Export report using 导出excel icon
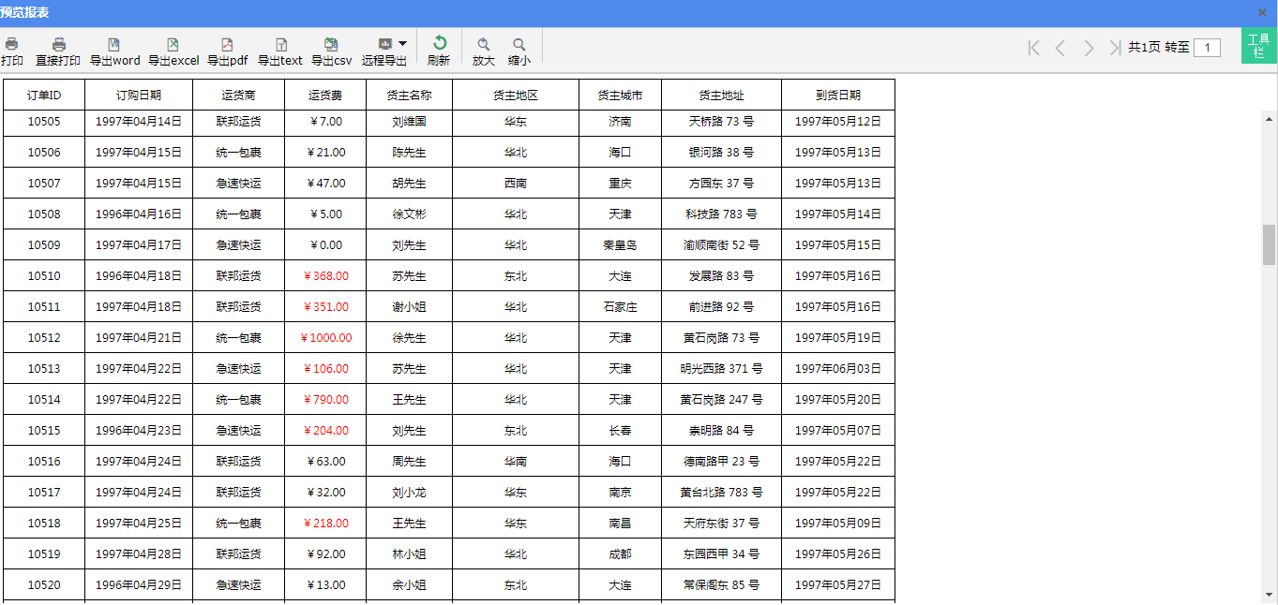This screenshot has width=1278, height=605. point(173,45)
